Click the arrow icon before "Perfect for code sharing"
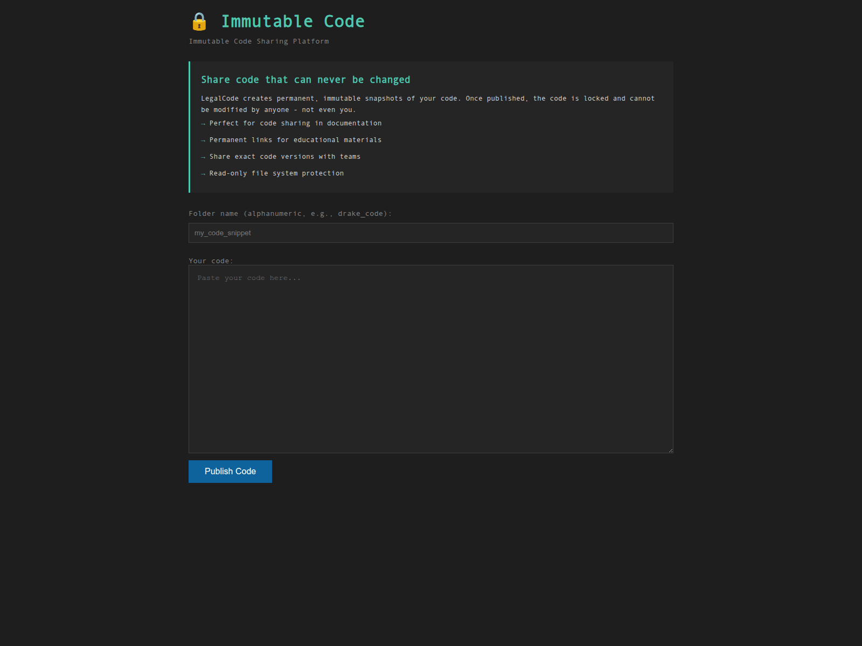862x646 pixels. tap(204, 123)
